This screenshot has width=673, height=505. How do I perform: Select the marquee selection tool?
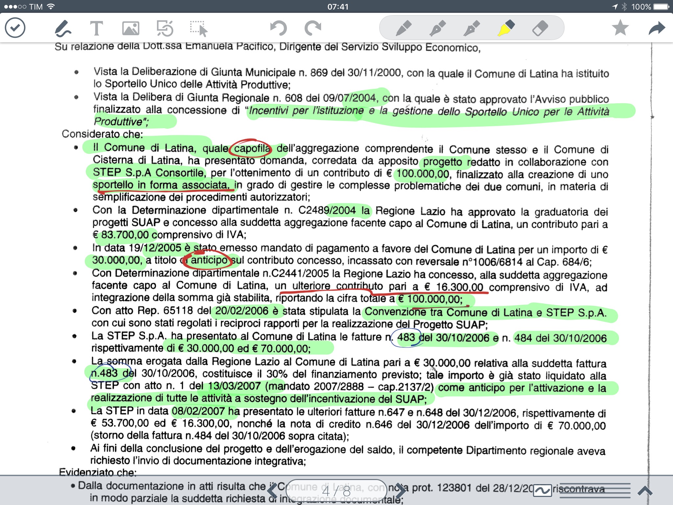(x=199, y=29)
